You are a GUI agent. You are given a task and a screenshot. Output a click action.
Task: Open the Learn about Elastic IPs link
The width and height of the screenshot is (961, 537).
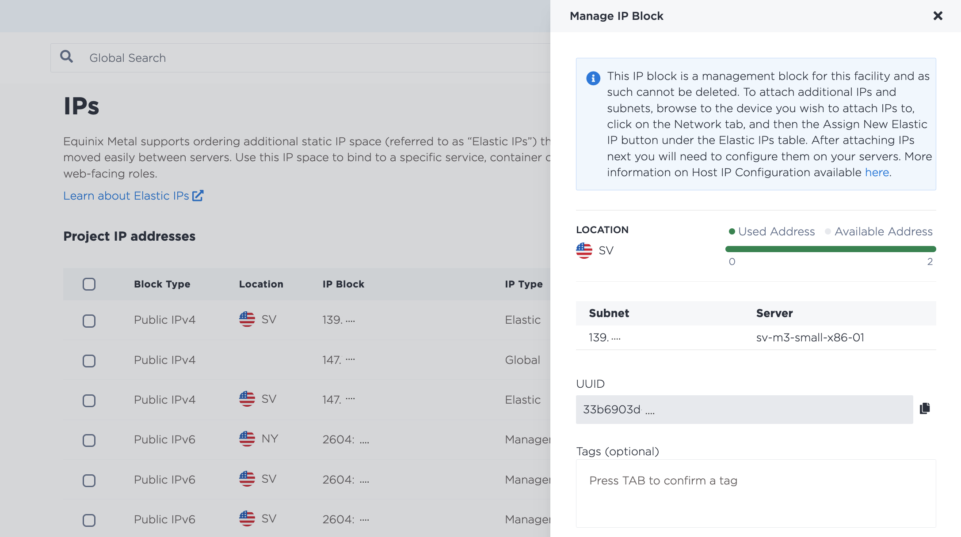coord(126,196)
